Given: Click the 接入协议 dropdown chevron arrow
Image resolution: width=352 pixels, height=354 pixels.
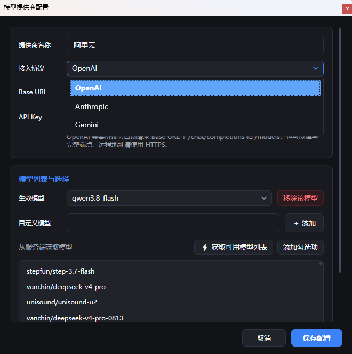Looking at the screenshot, I should (316, 68).
